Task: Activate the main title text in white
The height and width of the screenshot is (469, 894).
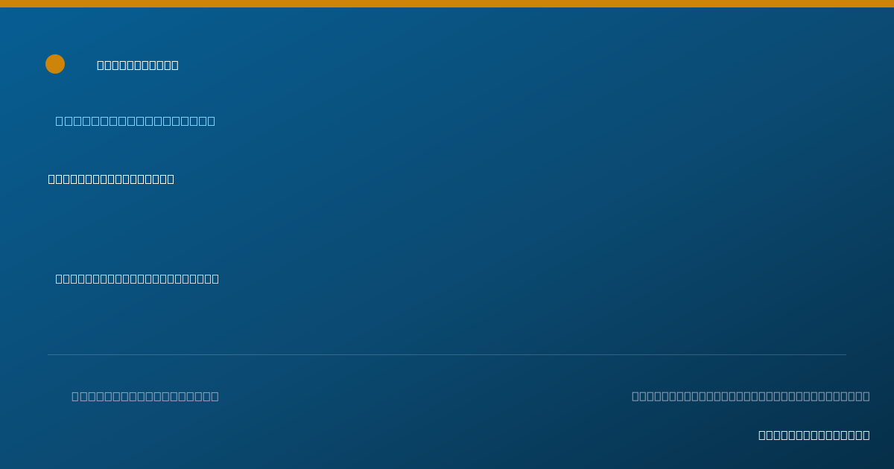Action: (x=111, y=179)
